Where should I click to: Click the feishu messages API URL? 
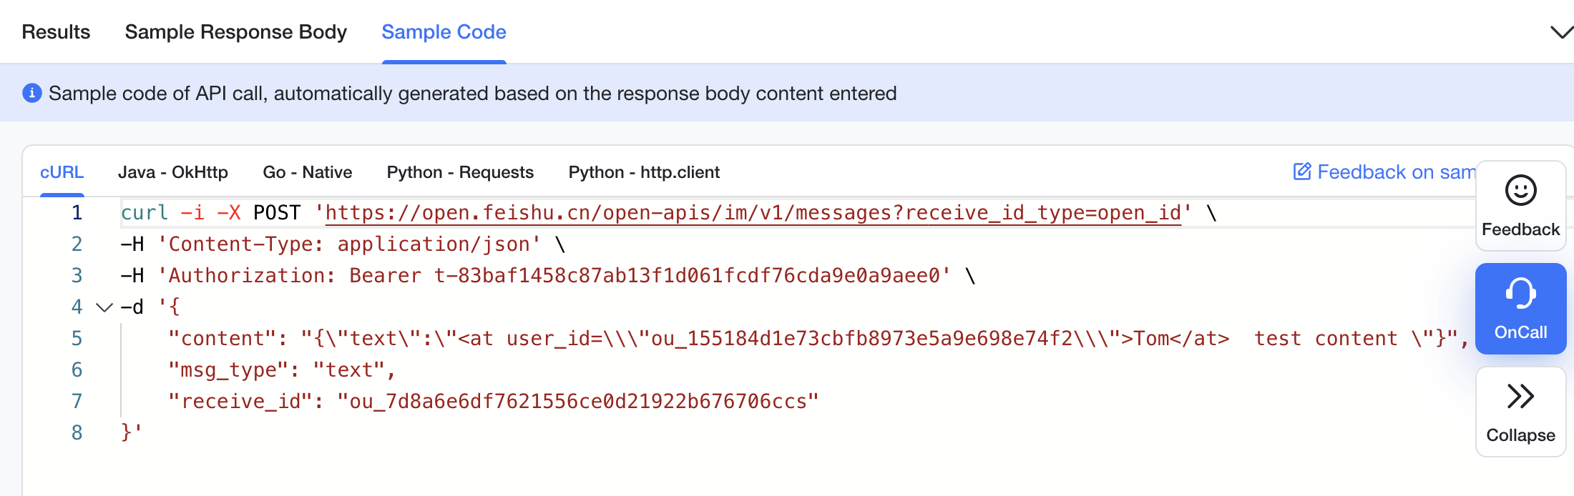753,213
